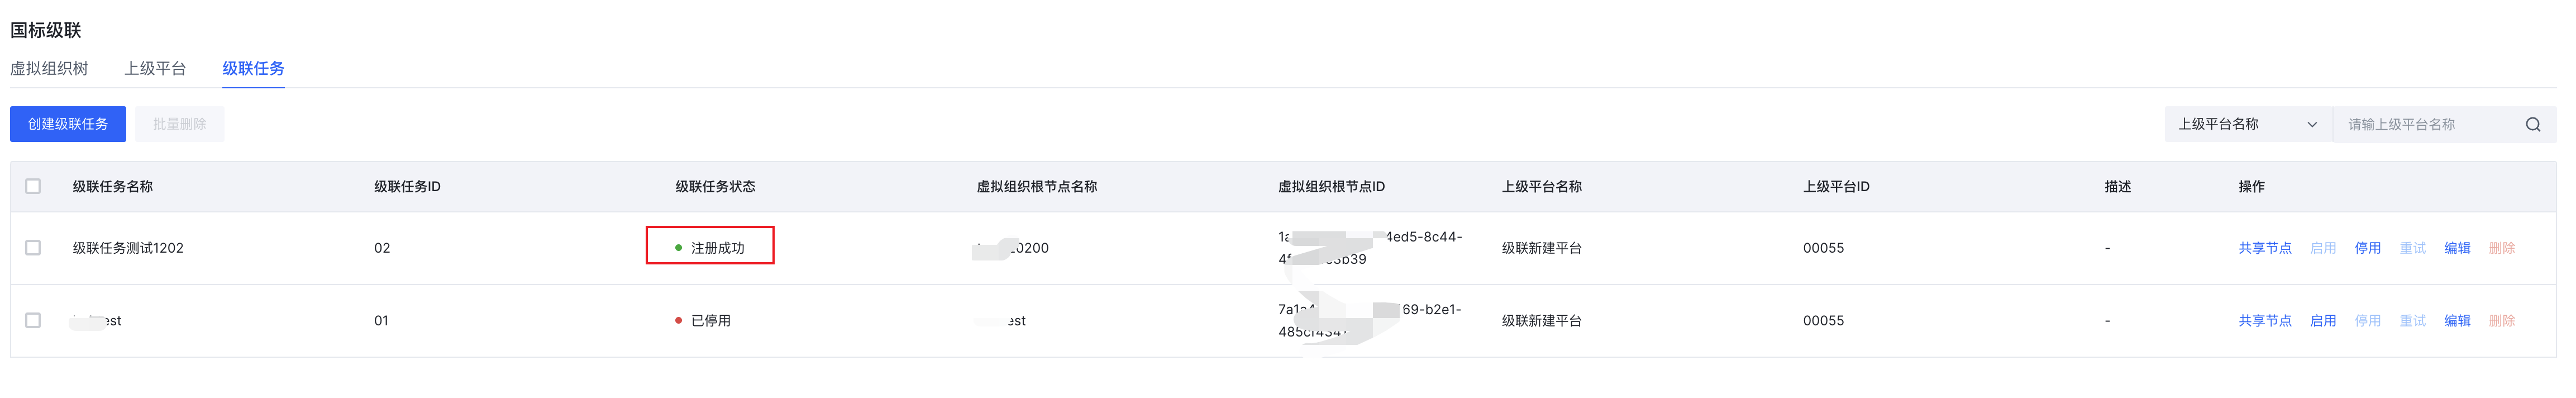Click the 批量删除 button
The height and width of the screenshot is (398, 2576).
tap(180, 125)
